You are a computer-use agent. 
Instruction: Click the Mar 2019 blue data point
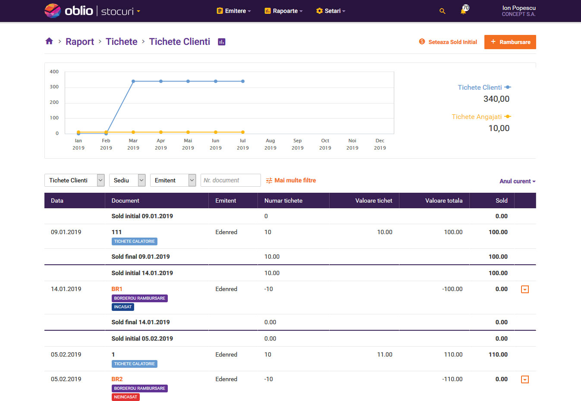click(133, 81)
